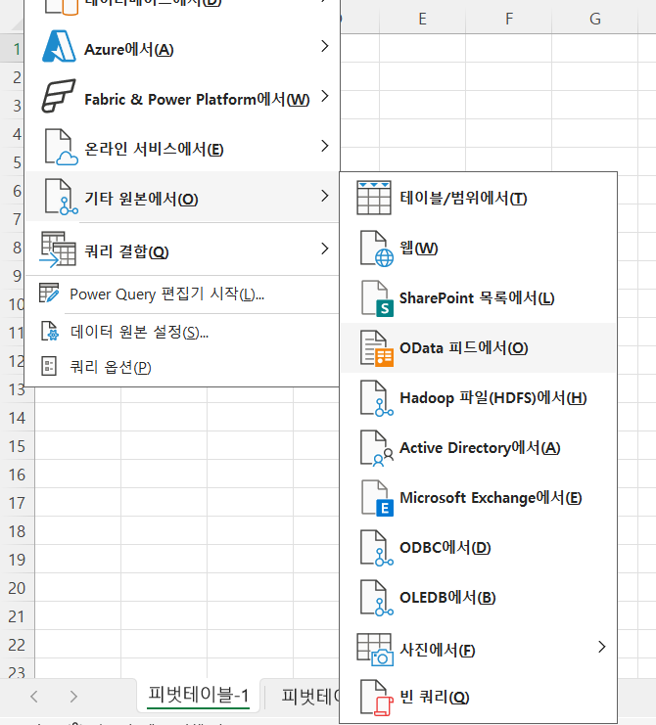
Task: Choose 테이블/범위에서(T) option
Action: (x=479, y=199)
